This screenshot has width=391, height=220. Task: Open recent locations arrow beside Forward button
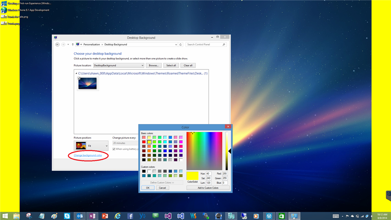(68, 44)
